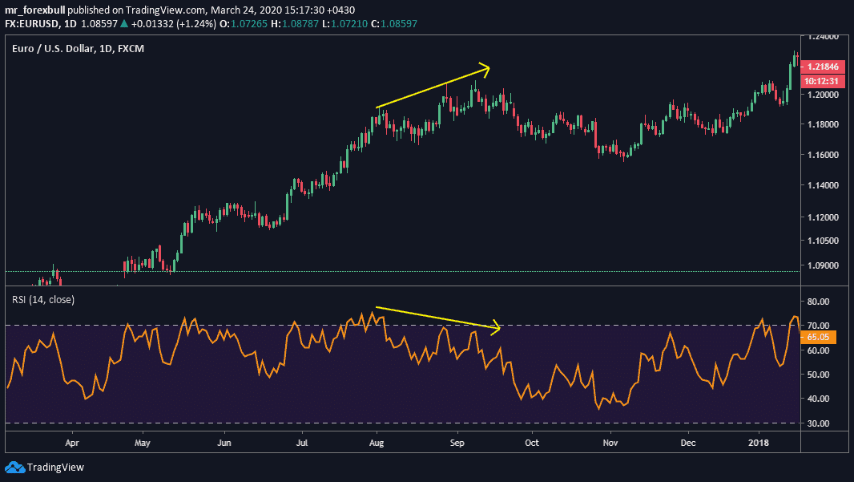
Task: Click the Sep label on the time axis
Action: point(457,442)
